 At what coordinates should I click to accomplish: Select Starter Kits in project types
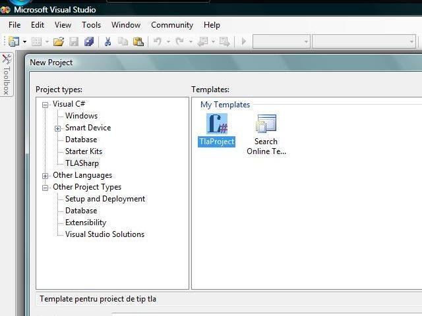tap(84, 151)
